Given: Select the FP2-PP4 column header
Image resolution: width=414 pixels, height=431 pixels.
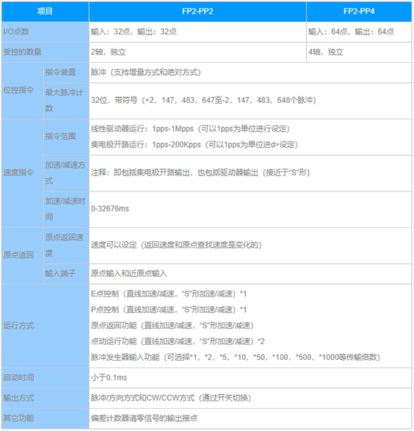Looking at the screenshot, I should click(358, 12).
